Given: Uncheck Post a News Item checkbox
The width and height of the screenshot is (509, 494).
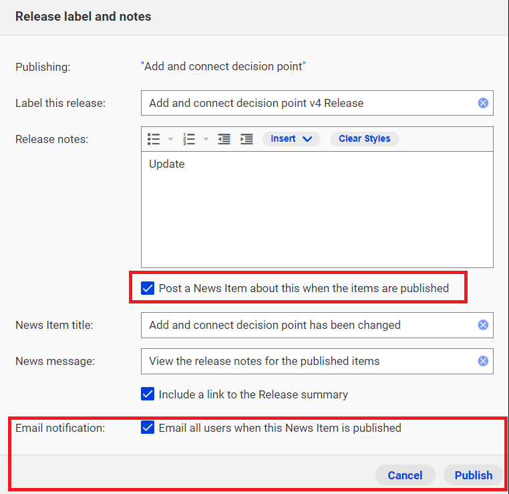Looking at the screenshot, I should click(148, 288).
